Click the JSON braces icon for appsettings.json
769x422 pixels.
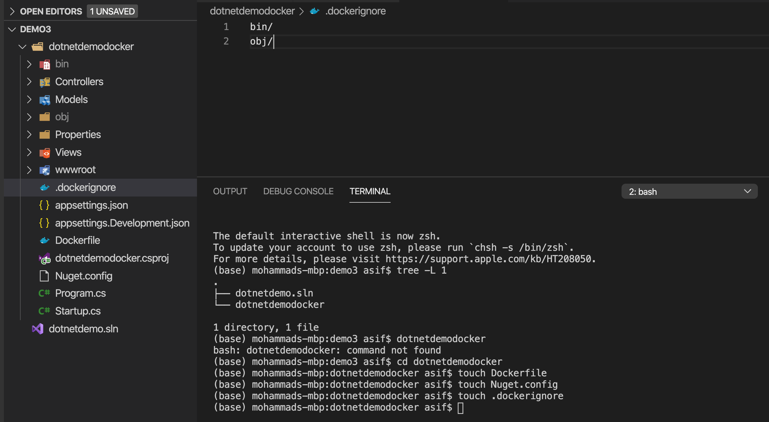pos(44,205)
